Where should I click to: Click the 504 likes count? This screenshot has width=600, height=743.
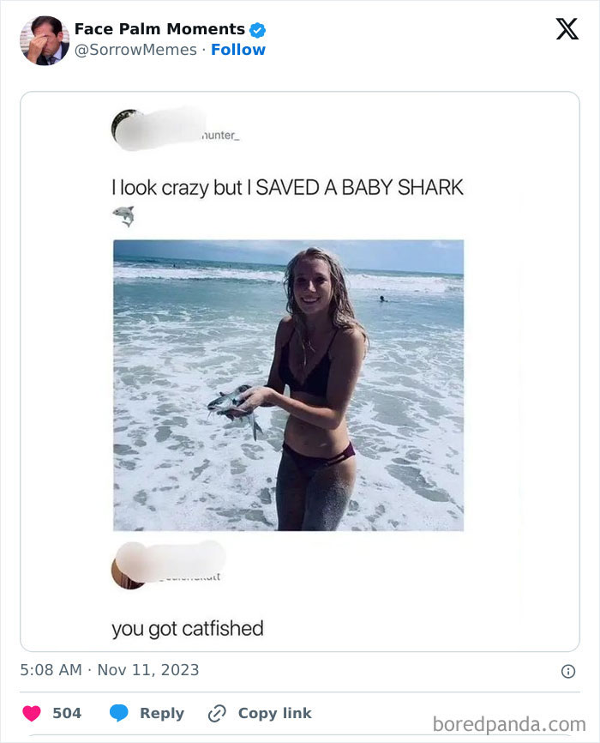(67, 714)
